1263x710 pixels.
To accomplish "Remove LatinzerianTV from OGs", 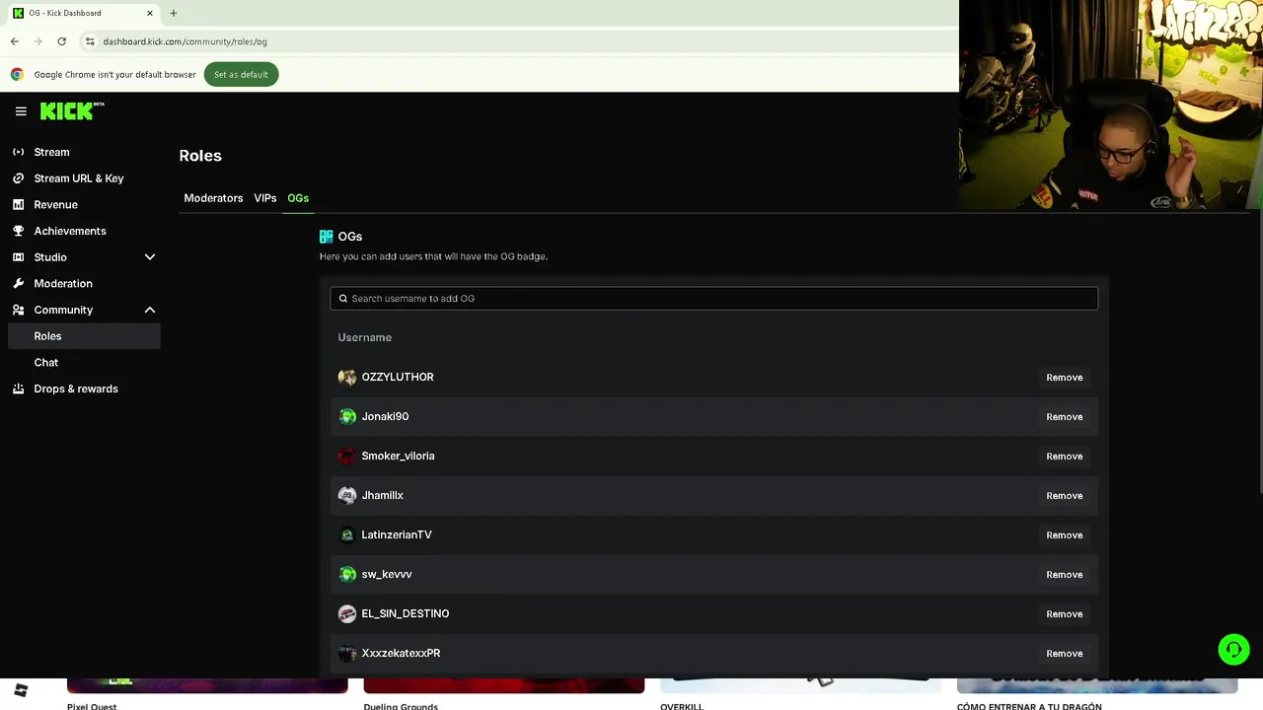I will pos(1064,534).
